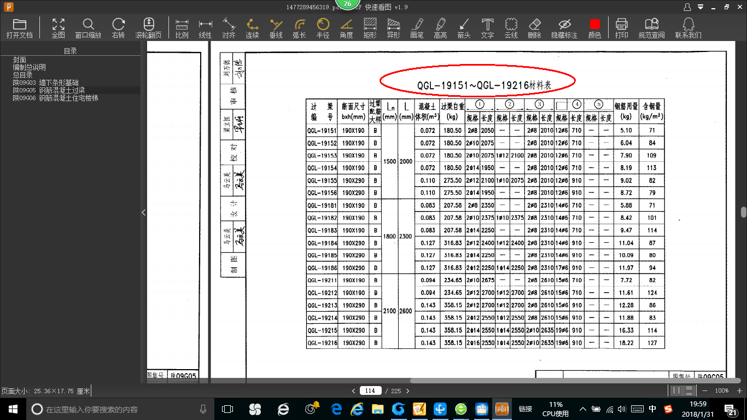Open the red 颜色 color swatch
Viewport: 747px width, 420px height.
pos(595,28)
